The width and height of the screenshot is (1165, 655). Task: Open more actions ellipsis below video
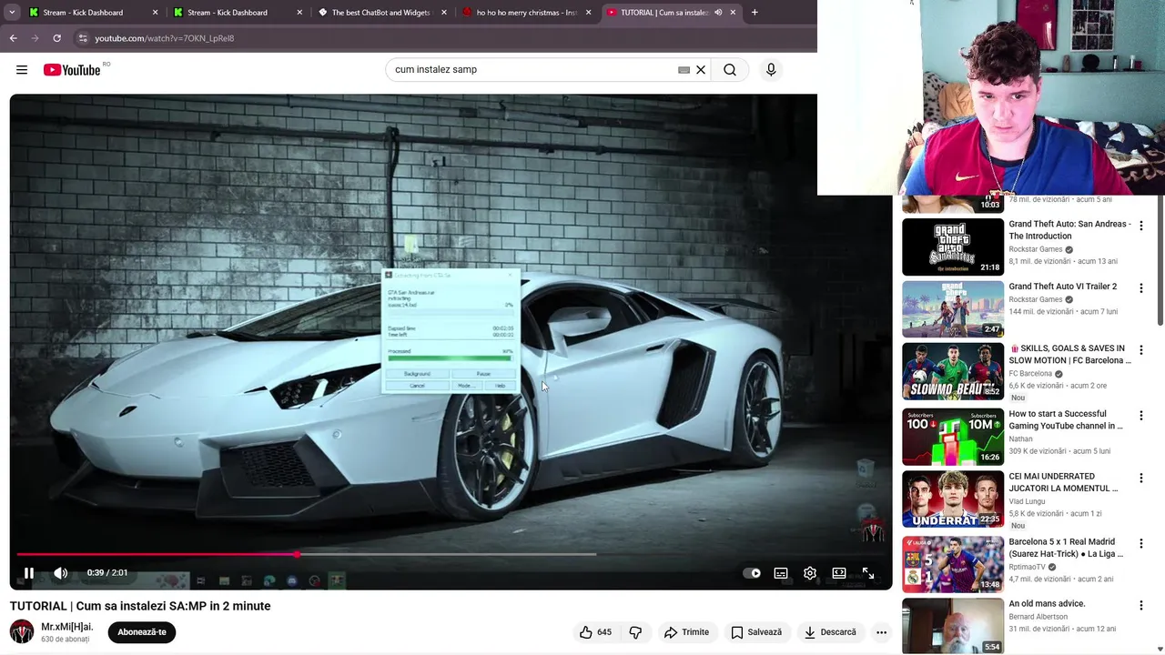click(881, 632)
